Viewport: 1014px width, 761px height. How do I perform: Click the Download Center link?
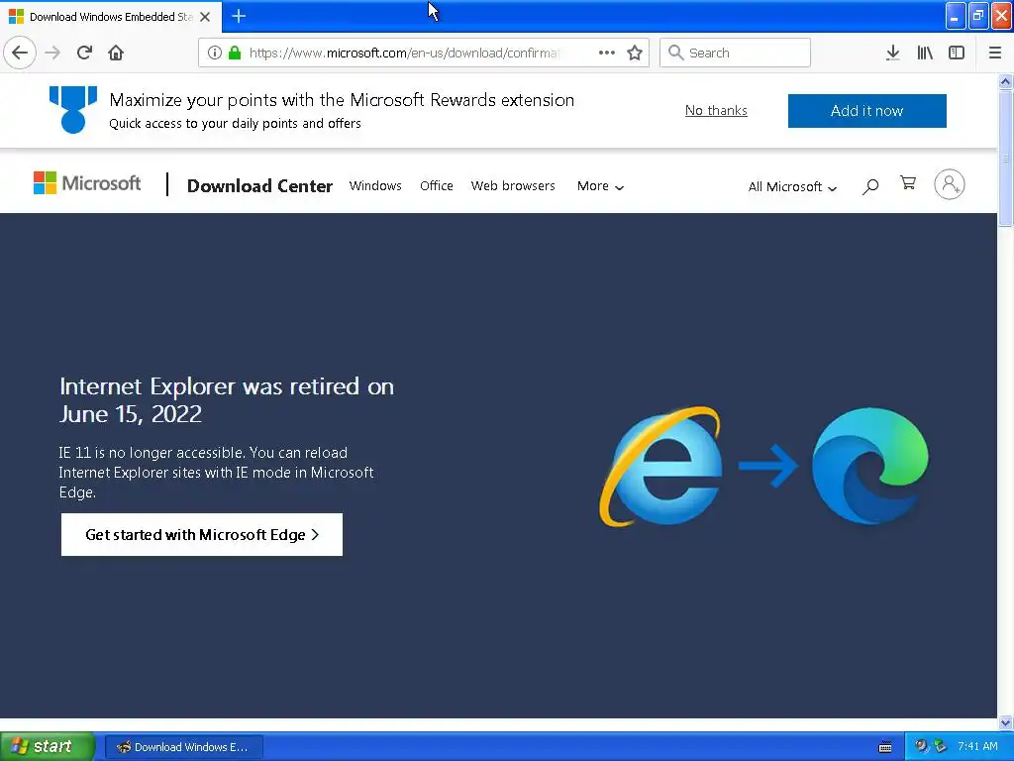click(x=259, y=185)
